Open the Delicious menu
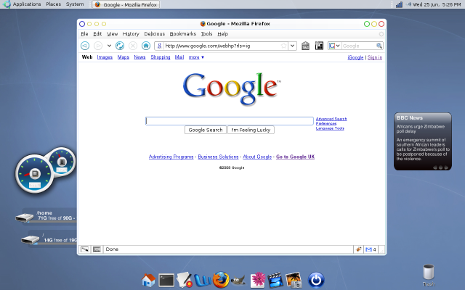Viewport: 465px width, 290px height. (x=155, y=34)
